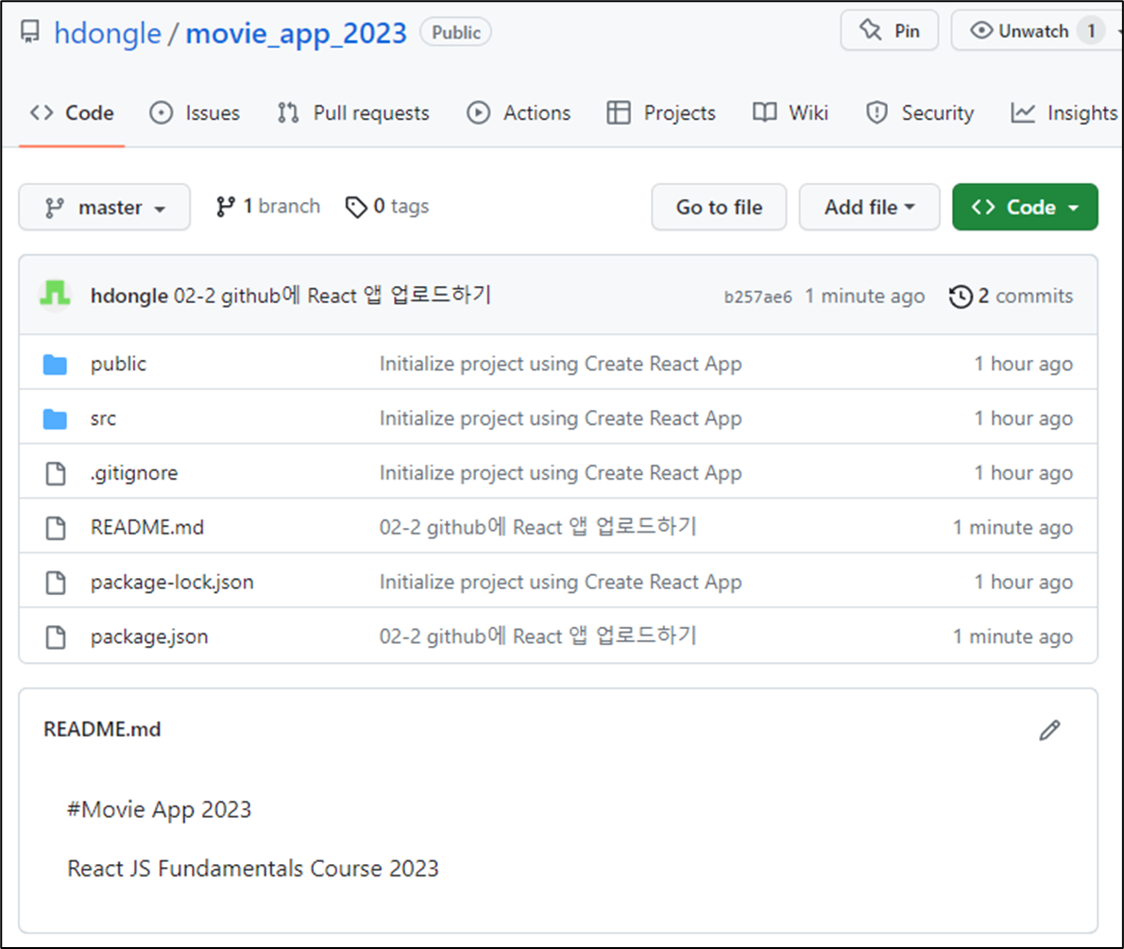This screenshot has width=1124, height=949.
Task: Click the hdongle green avatar image
Action: (55, 295)
